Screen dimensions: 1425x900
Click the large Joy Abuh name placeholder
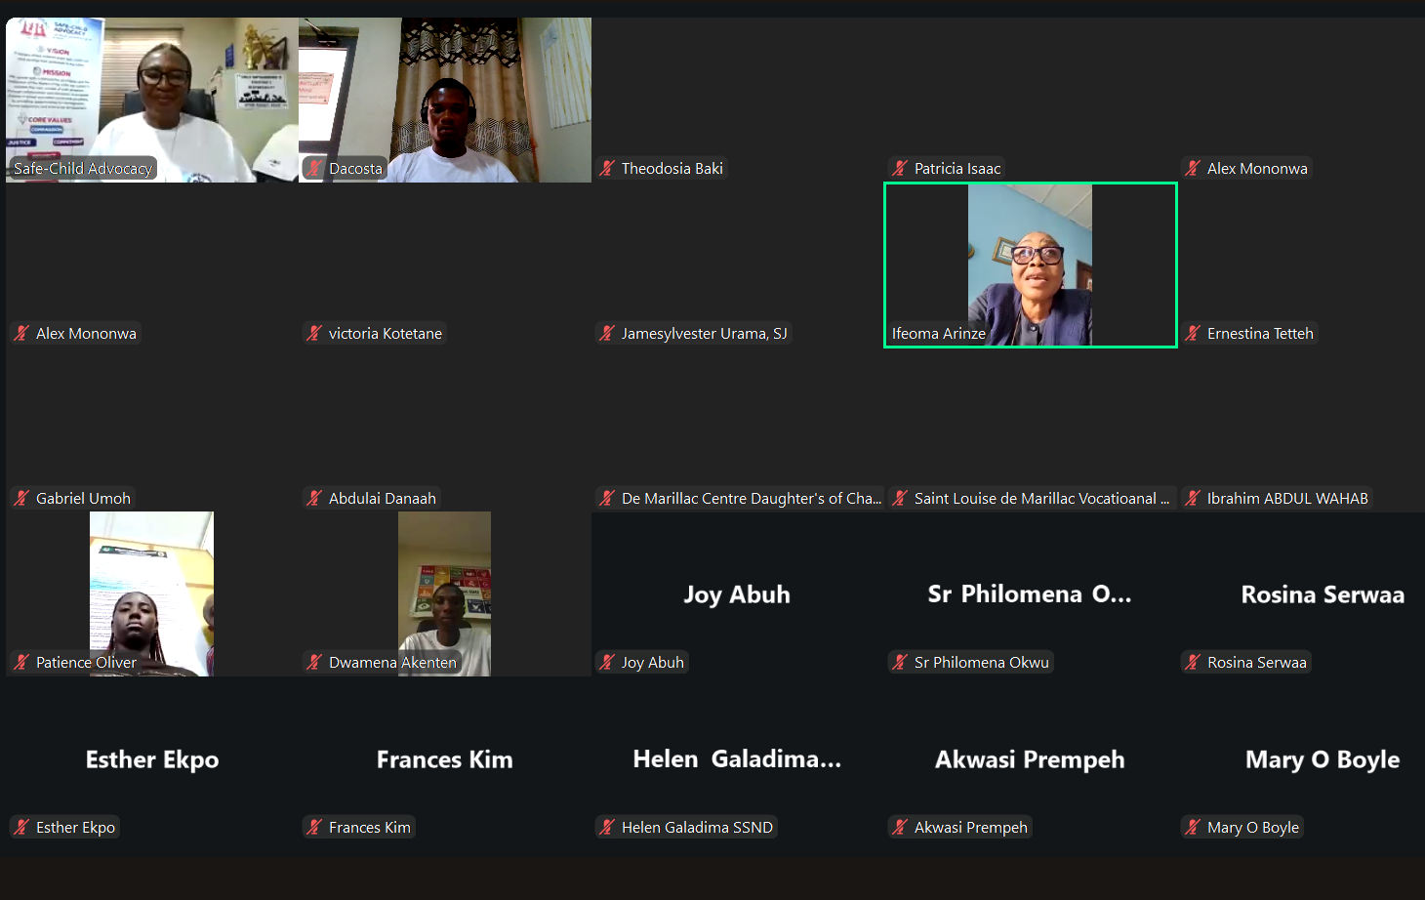point(737,594)
